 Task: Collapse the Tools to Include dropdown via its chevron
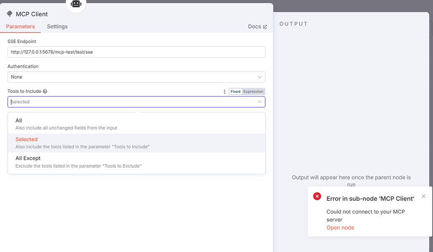259,102
